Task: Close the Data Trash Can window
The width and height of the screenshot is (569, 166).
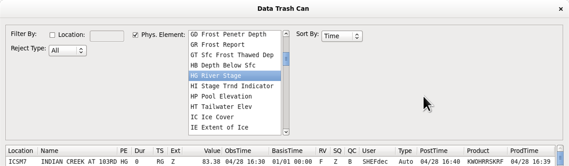Action: [x=561, y=9]
